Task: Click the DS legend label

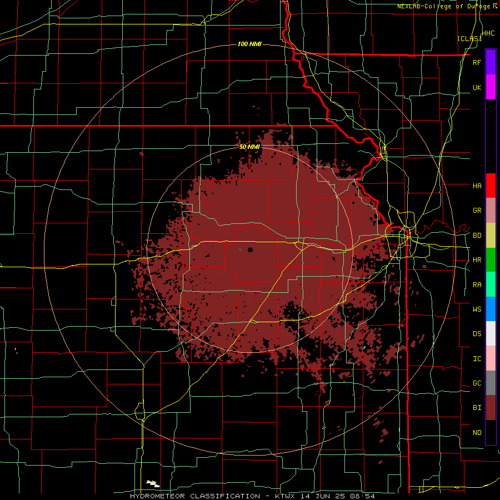Action: click(477, 333)
